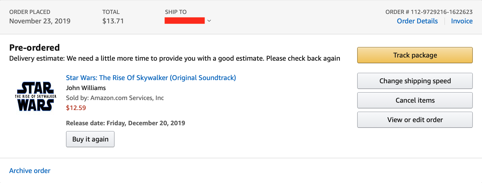Viewport: 482px width, 183px height.
Task: Click the November 23, 2019 order date
Action: click(40, 21)
